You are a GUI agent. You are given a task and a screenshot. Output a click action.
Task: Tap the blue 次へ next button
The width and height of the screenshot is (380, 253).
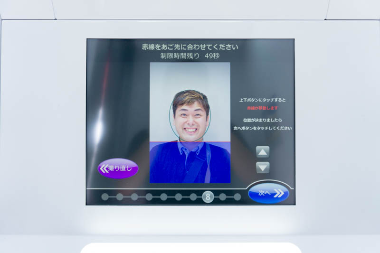click(x=268, y=193)
